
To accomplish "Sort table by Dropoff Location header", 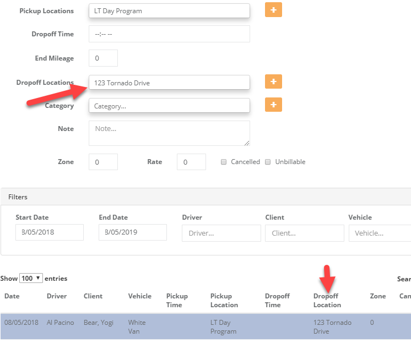I will click(x=327, y=300).
